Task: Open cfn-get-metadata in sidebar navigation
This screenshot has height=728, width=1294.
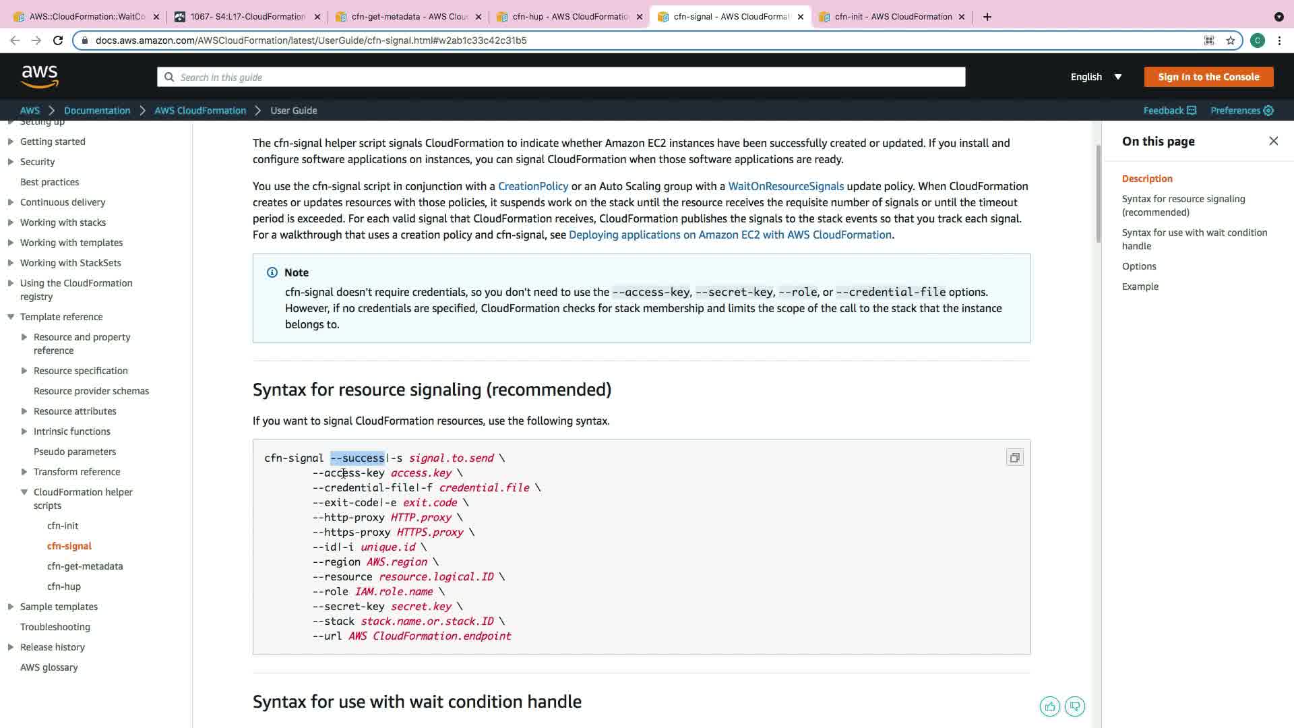Action: pos(85,566)
